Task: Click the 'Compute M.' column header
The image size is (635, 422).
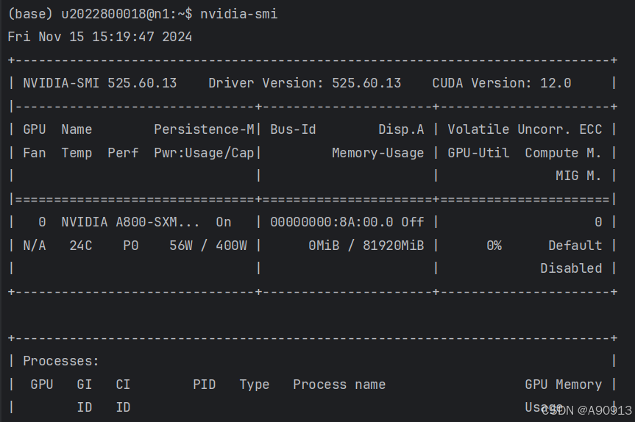Action: [x=564, y=153]
